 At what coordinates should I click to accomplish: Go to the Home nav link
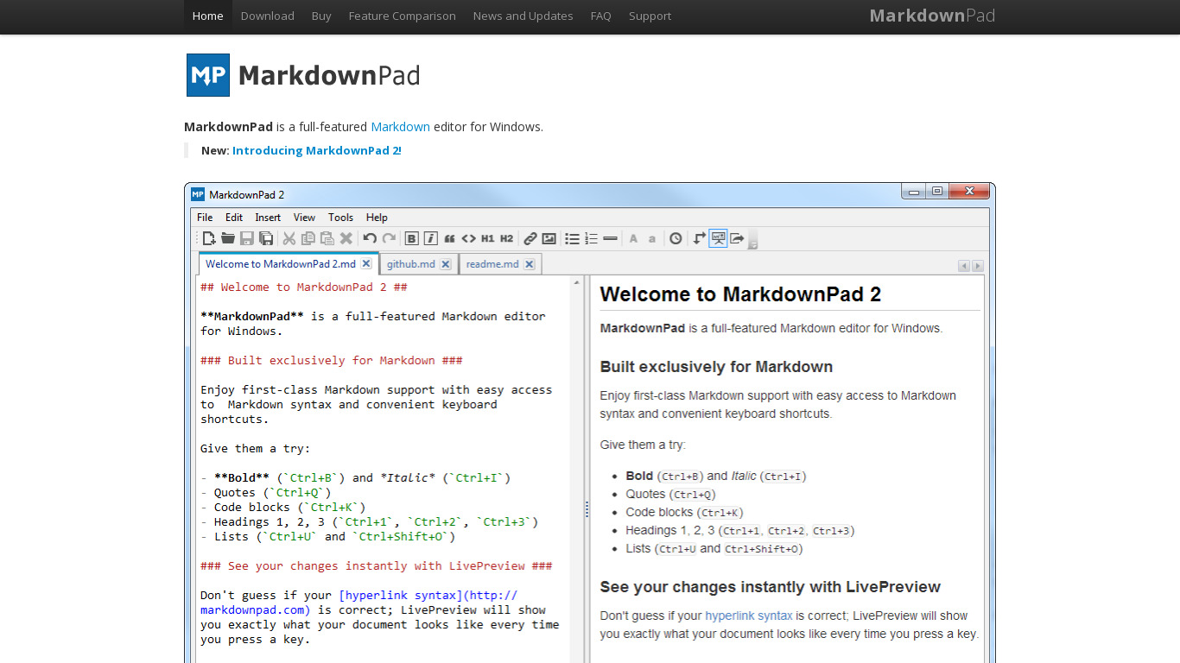point(208,16)
